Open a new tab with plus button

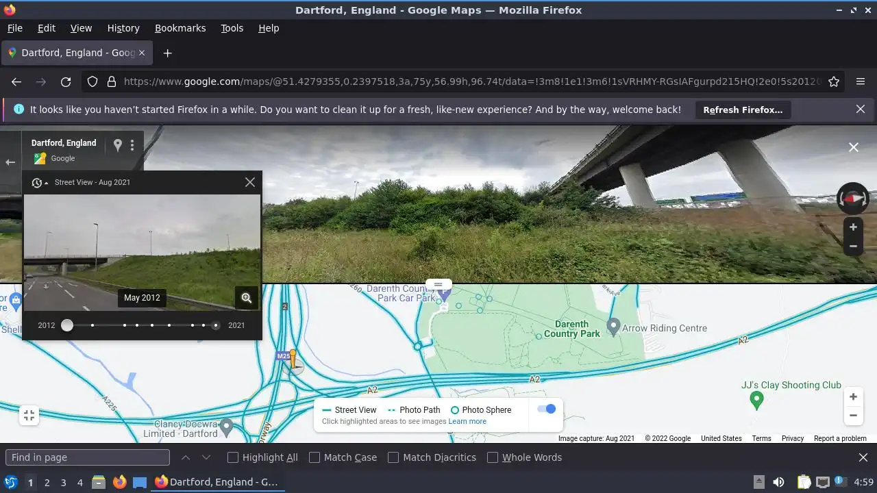pyautogui.click(x=167, y=53)
